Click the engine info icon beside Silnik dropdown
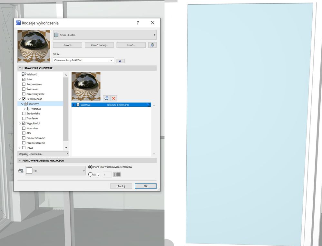The height and width of the screenshot is (246, 322). pyautogui.click(x=121, y=61)
